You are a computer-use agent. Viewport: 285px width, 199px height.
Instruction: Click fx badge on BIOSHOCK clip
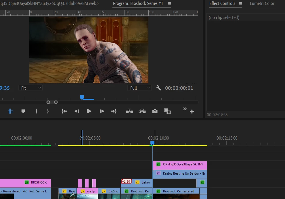coord(27,182)
